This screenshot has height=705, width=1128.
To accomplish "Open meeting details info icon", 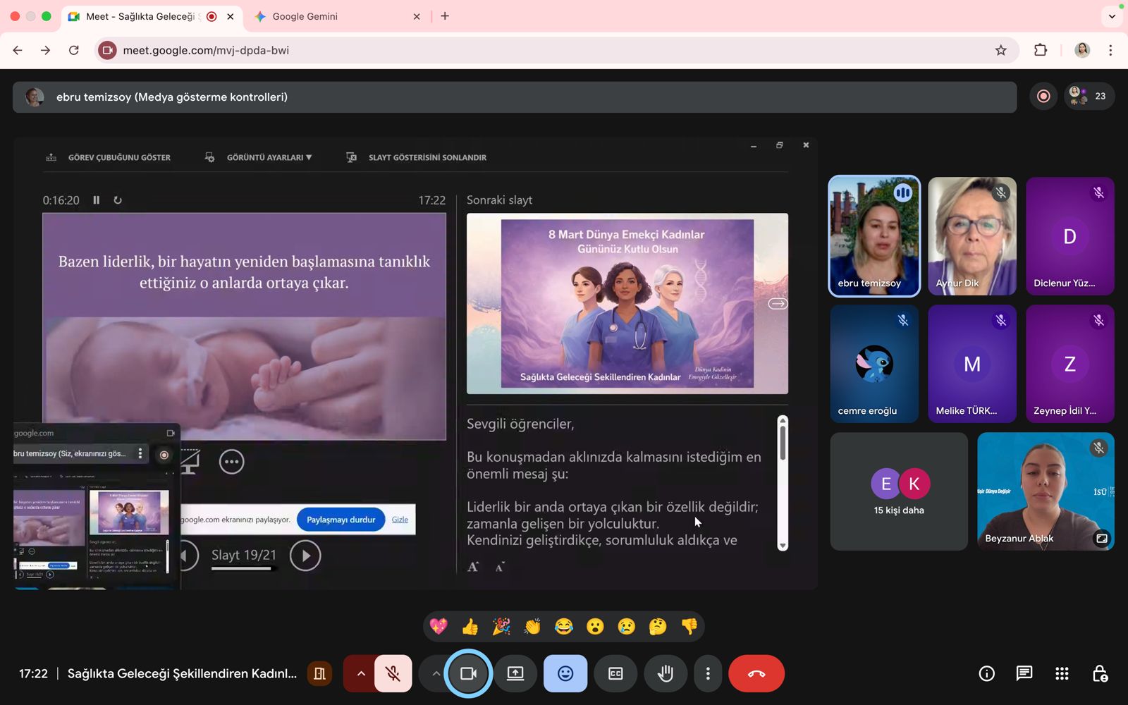I will 986,674.
